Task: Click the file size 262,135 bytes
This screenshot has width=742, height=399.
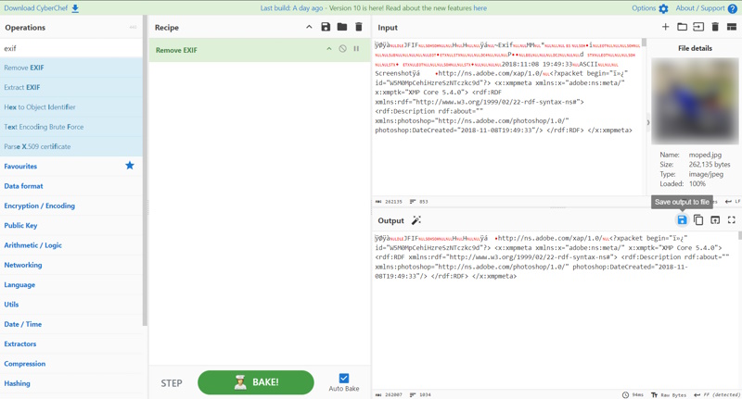Action: point(710,165)
